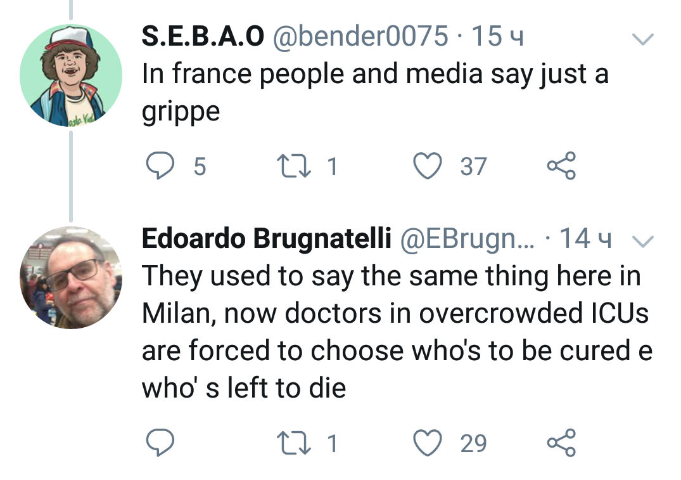
Task: Share Edoardo Brugnatelli's tweet
Action: click(x=561, y=443)
